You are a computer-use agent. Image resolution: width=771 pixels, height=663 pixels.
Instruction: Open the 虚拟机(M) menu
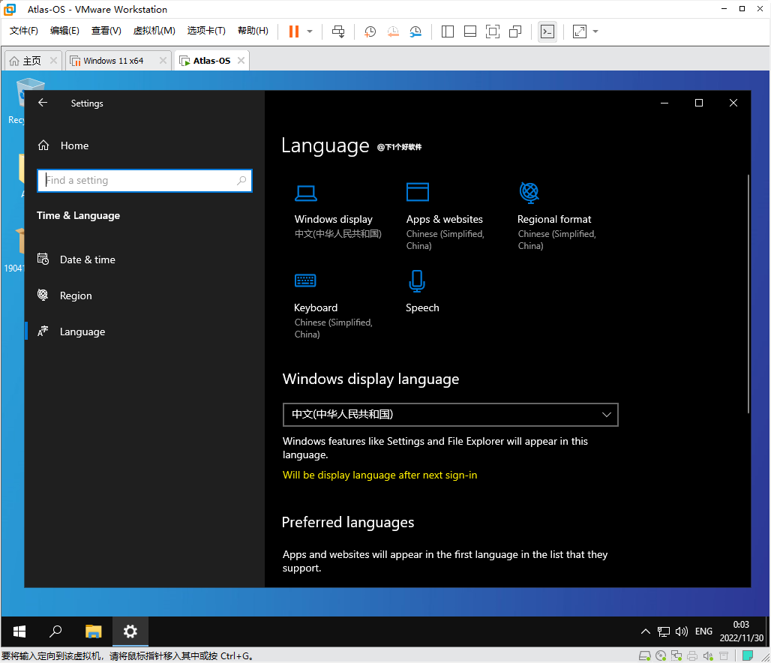tap(154, 31)
